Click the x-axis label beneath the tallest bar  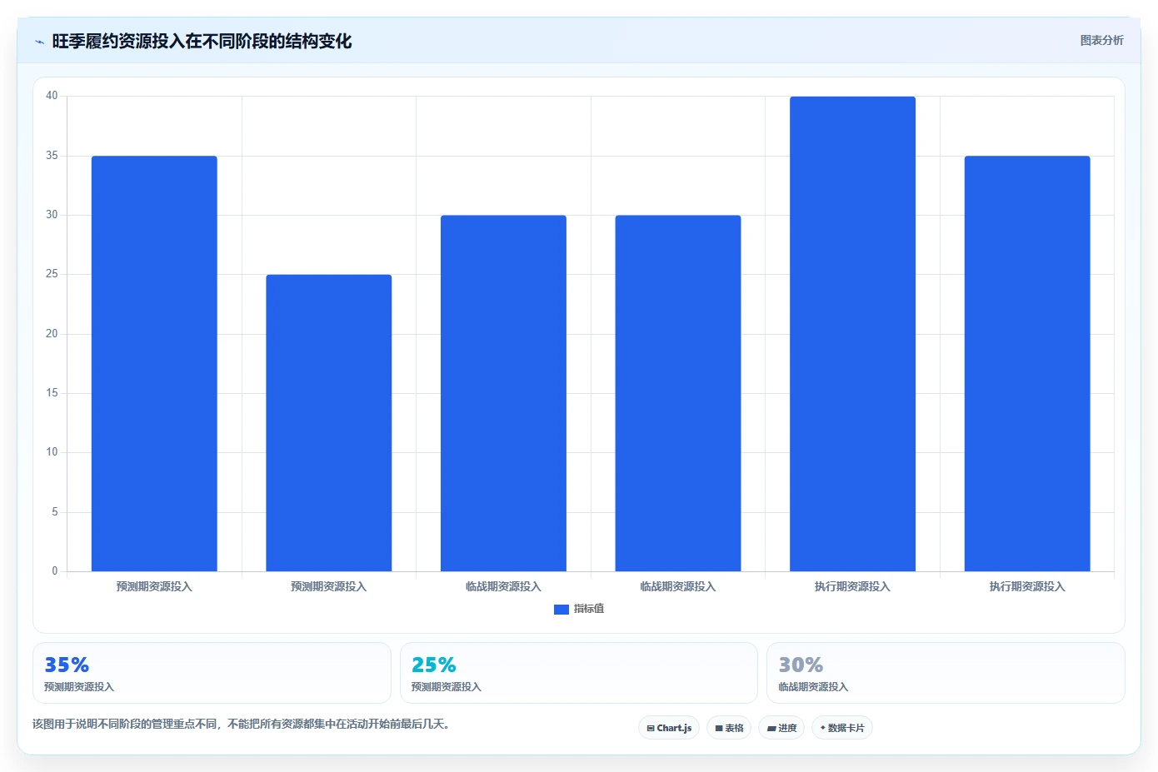pyautogui.click(x=852, y=586)
